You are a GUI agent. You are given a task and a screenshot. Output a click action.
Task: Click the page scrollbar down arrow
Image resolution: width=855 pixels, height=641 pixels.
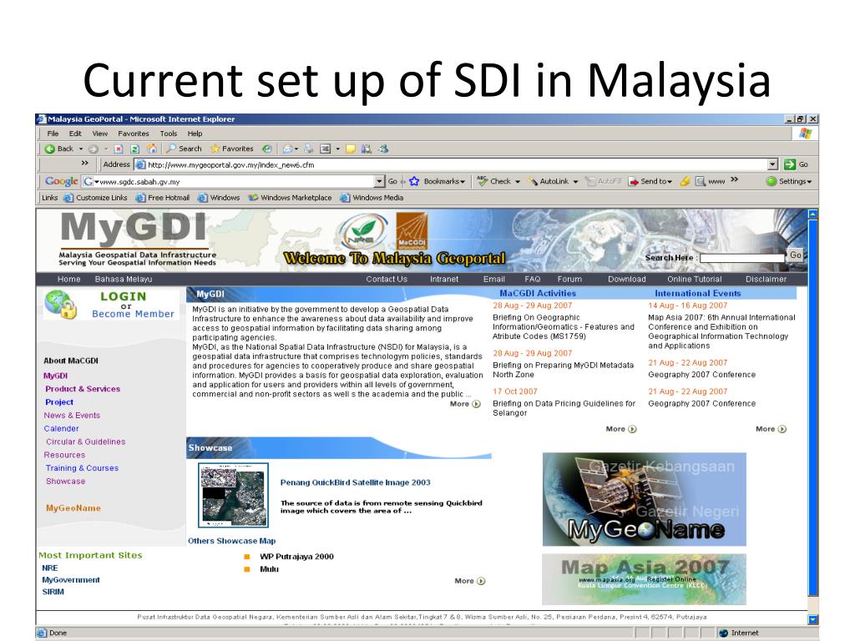tap(813, 619)
